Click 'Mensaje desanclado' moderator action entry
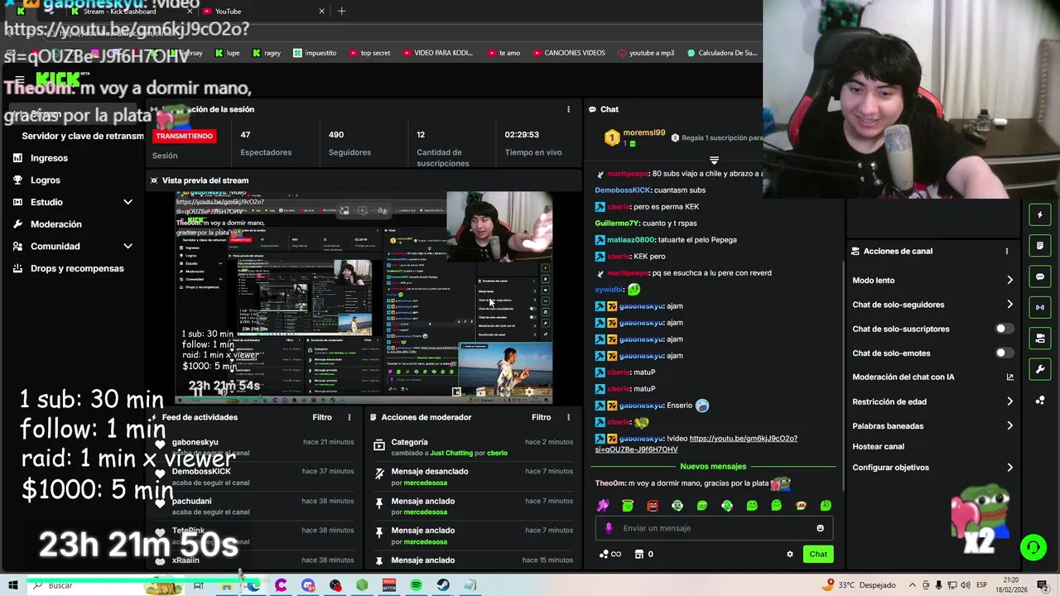The image size is (1060, 596). point(429,471)
